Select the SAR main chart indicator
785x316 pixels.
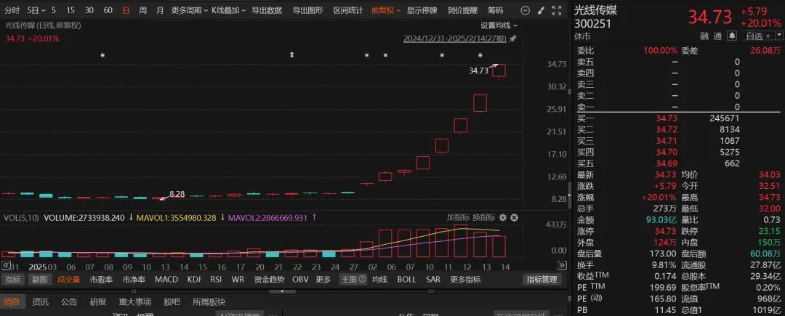coord(432,280)
